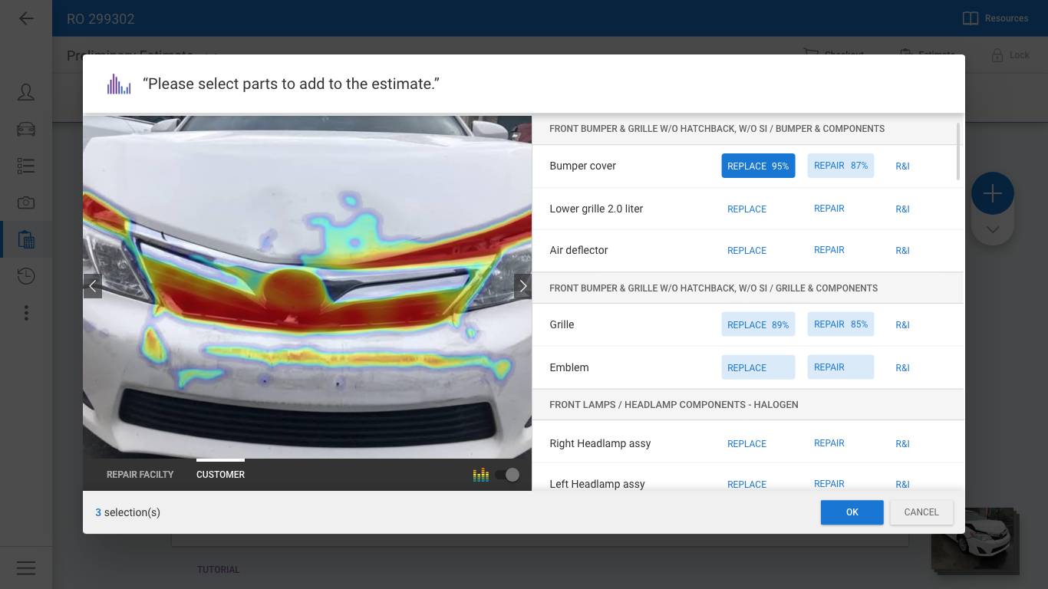
Task: Show previous photo with left chevron
Action: (93, 286)
